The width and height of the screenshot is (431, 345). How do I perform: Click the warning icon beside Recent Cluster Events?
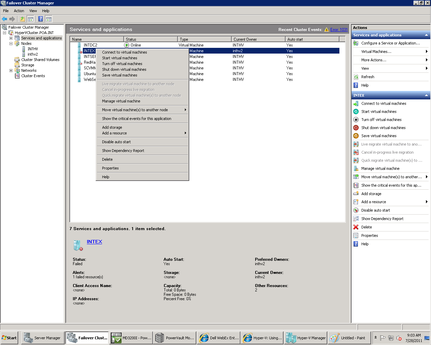326,30
